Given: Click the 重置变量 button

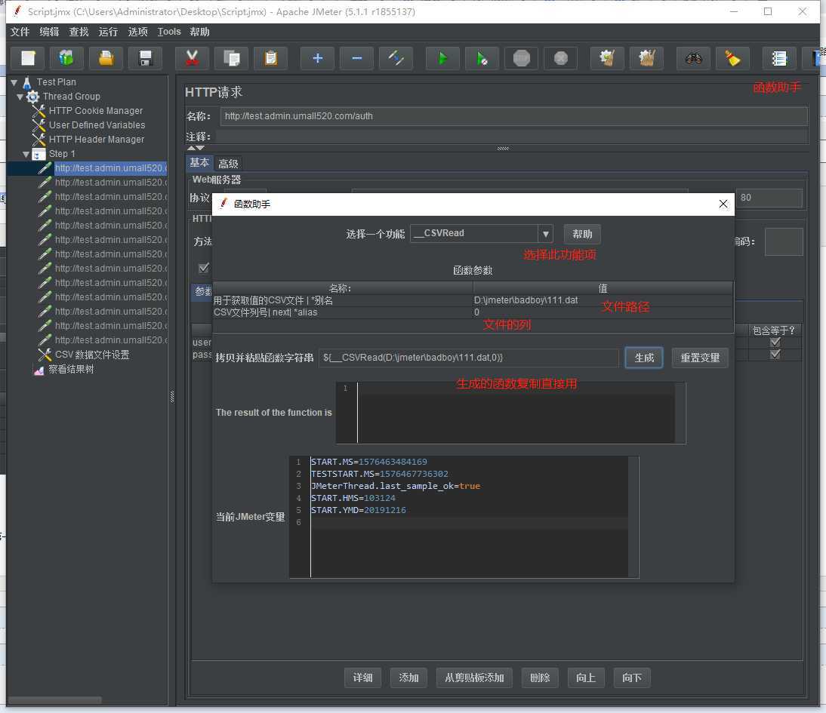Looking at the screenshot, I should pos(700,358).
